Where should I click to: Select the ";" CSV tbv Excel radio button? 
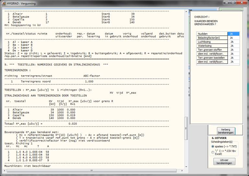point(213,152)
